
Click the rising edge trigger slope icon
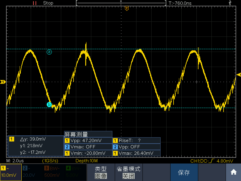tap(212, 161)
